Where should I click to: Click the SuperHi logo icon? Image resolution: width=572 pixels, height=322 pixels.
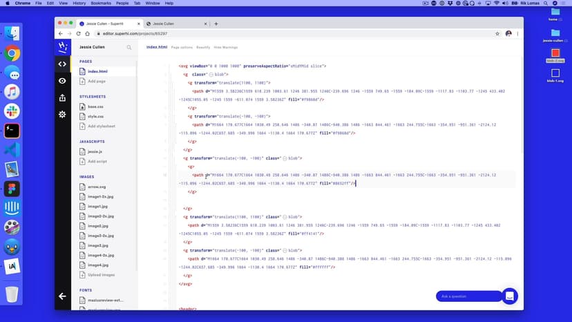[x=62, y=47]
